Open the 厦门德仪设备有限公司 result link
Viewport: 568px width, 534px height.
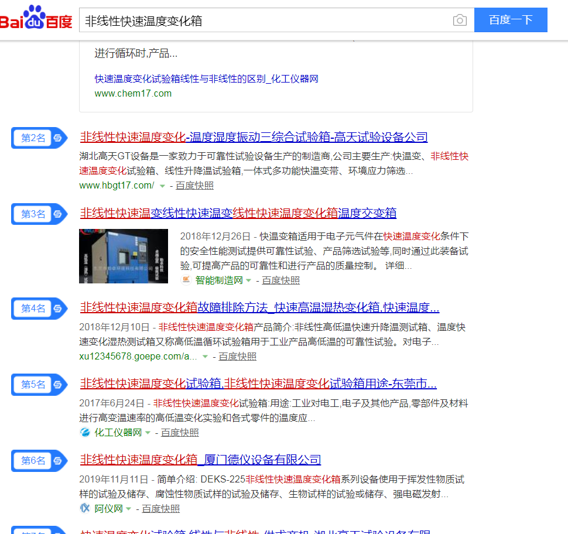tap(200, 460)
